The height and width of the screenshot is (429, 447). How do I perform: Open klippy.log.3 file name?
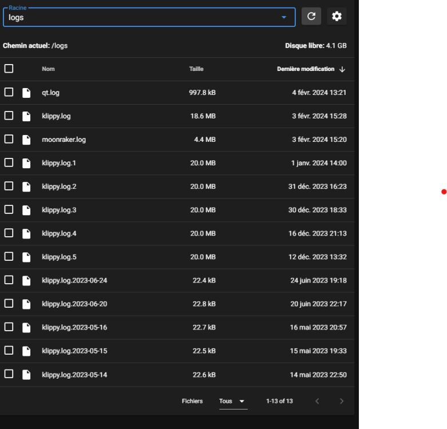tap(59, 210)
